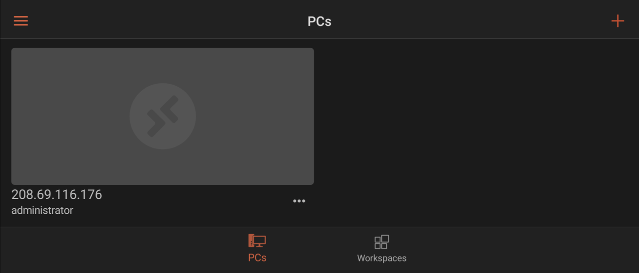Viewport: 639px width, 273px height.
Task: Show the Workspaces section label
Action: pos(382,258)
